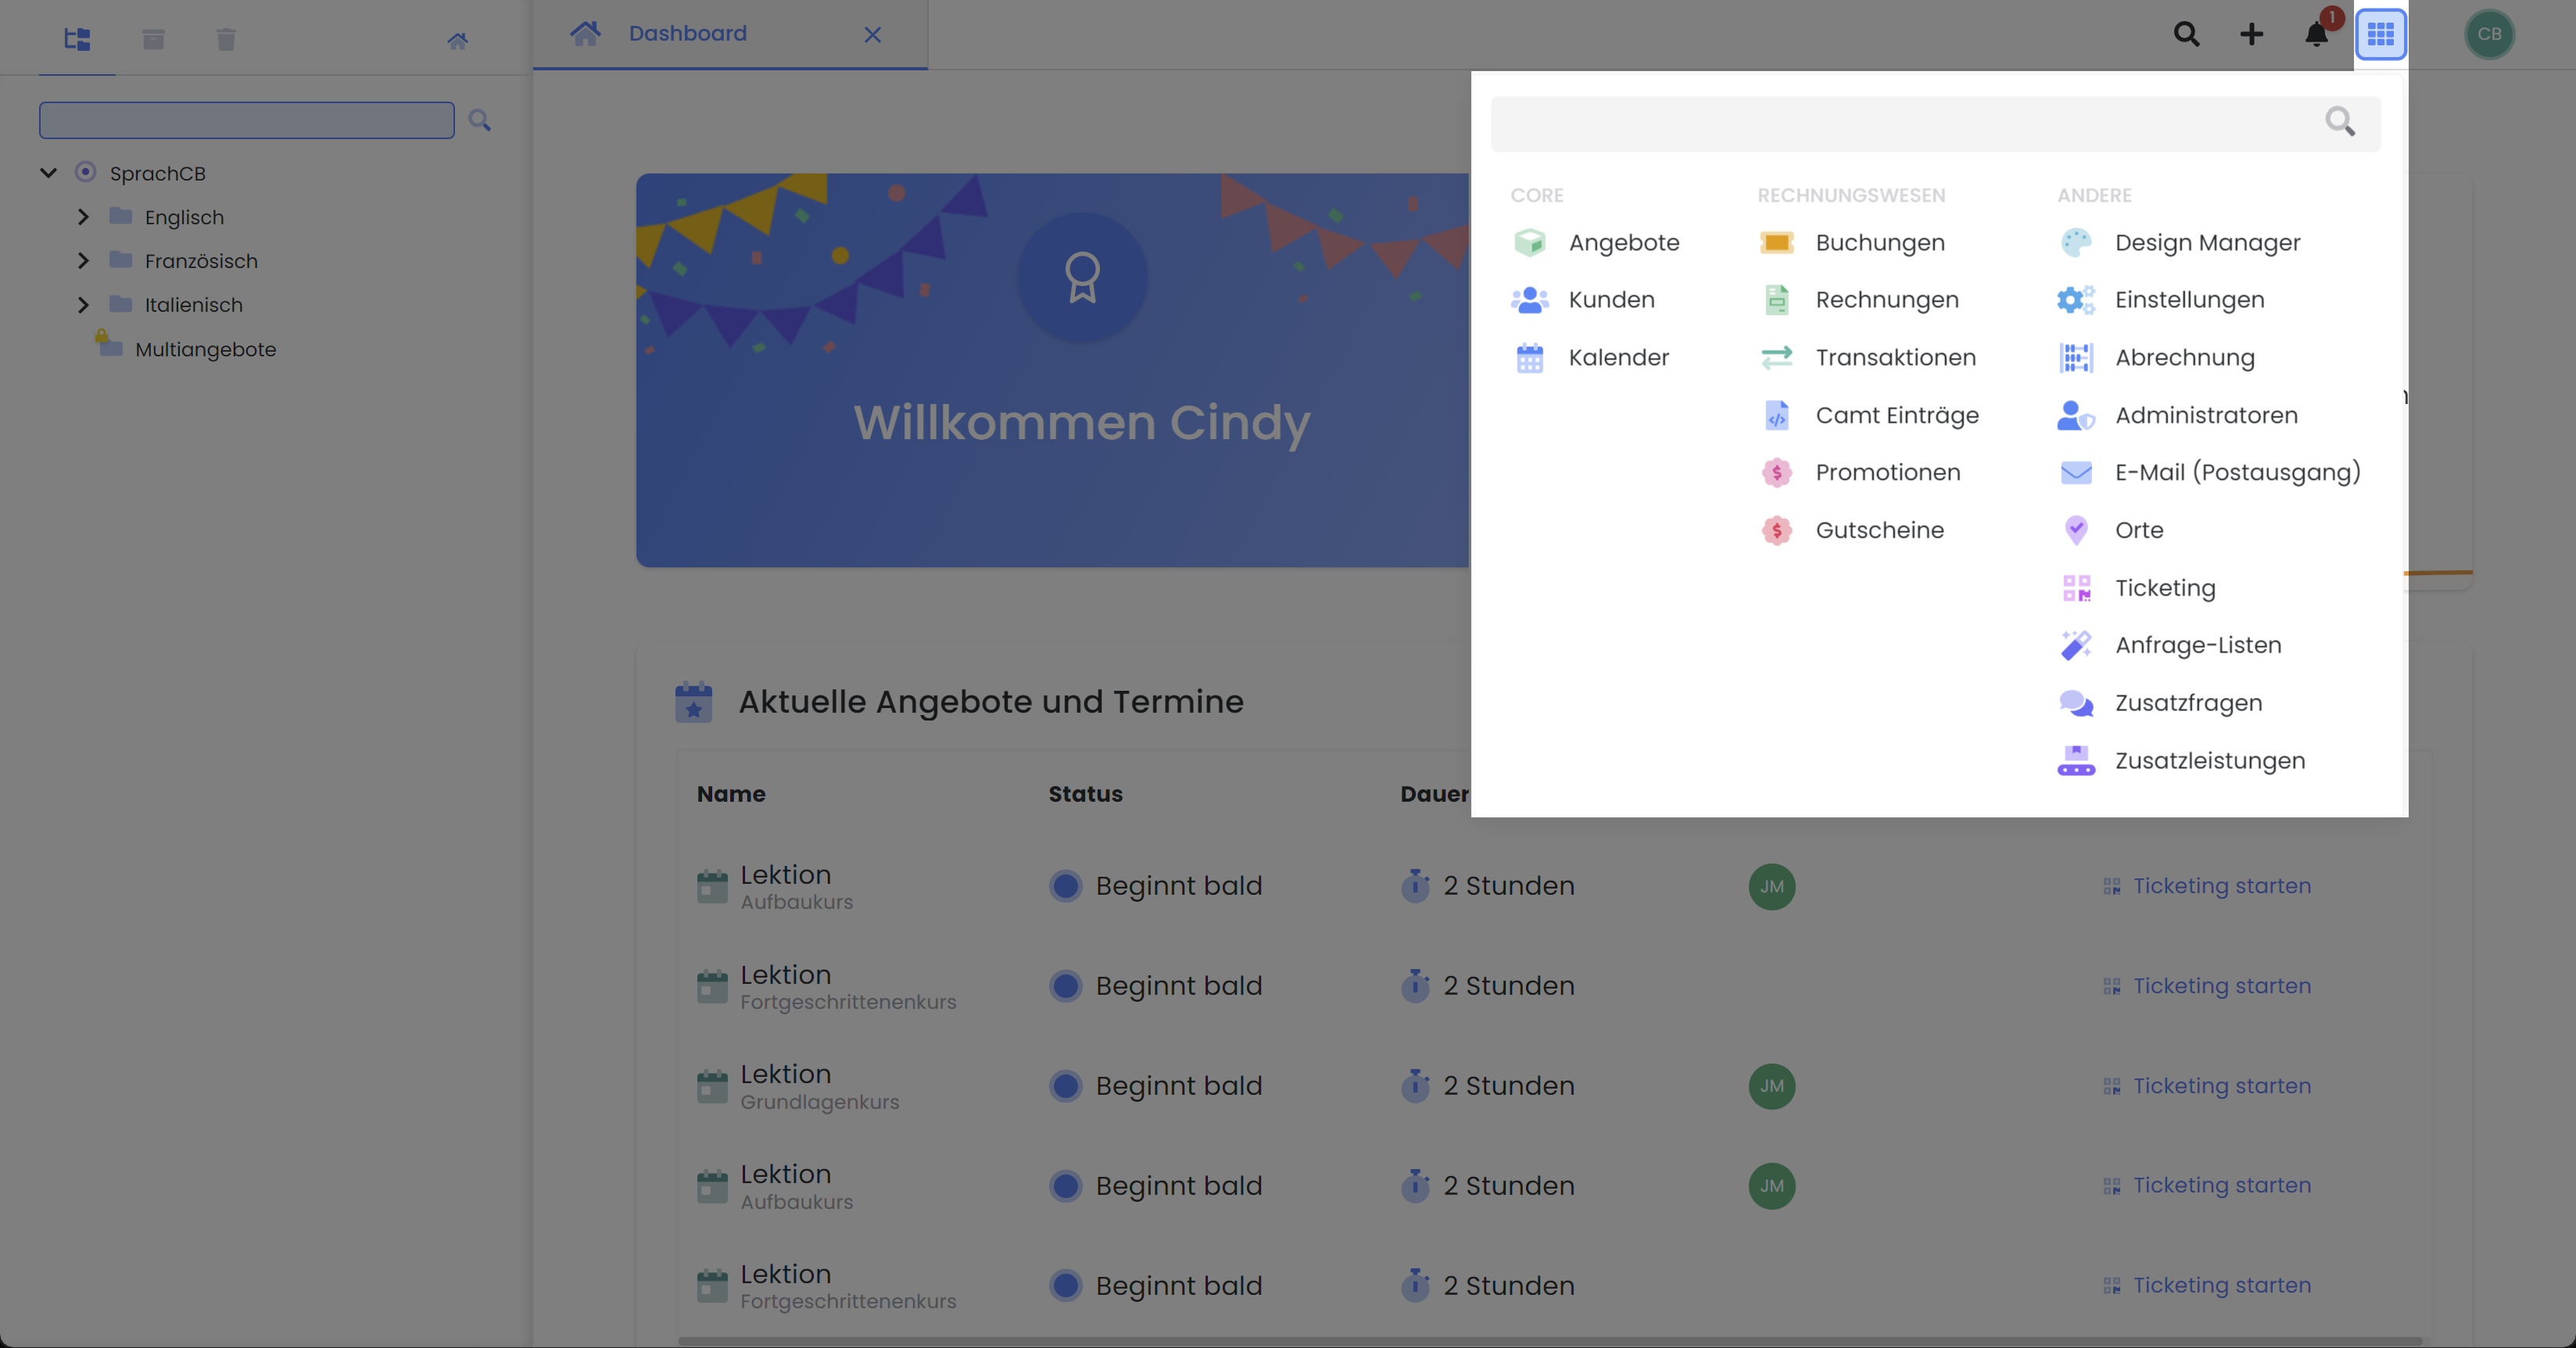The height and width of the screenshot is (1348, 2576).
Task: Open the Rechnungen (Invoices) module
Action: 1888,299
